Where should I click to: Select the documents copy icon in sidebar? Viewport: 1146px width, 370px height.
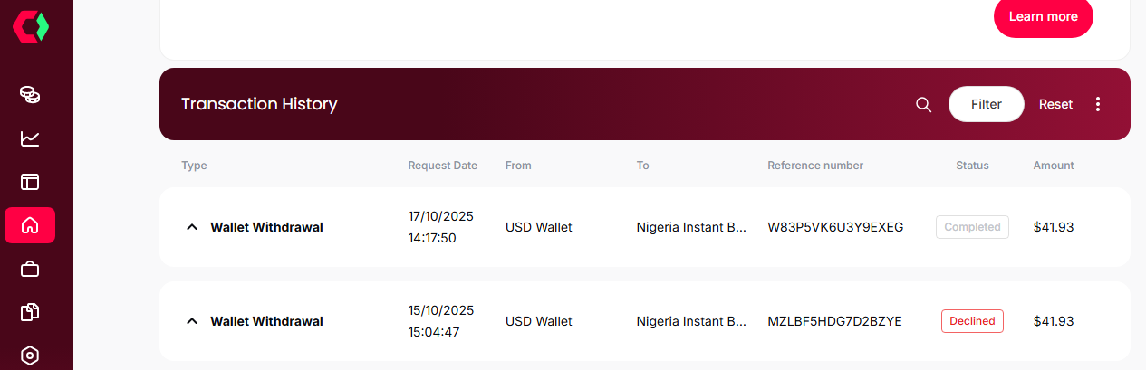click(x=30, y=312)
